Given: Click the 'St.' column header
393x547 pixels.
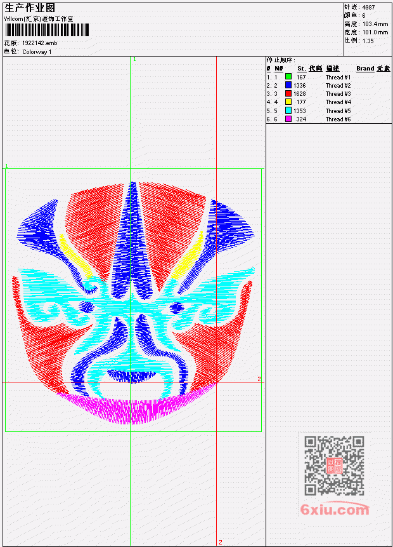Looking at the screenshot, I should coord(302,69).
